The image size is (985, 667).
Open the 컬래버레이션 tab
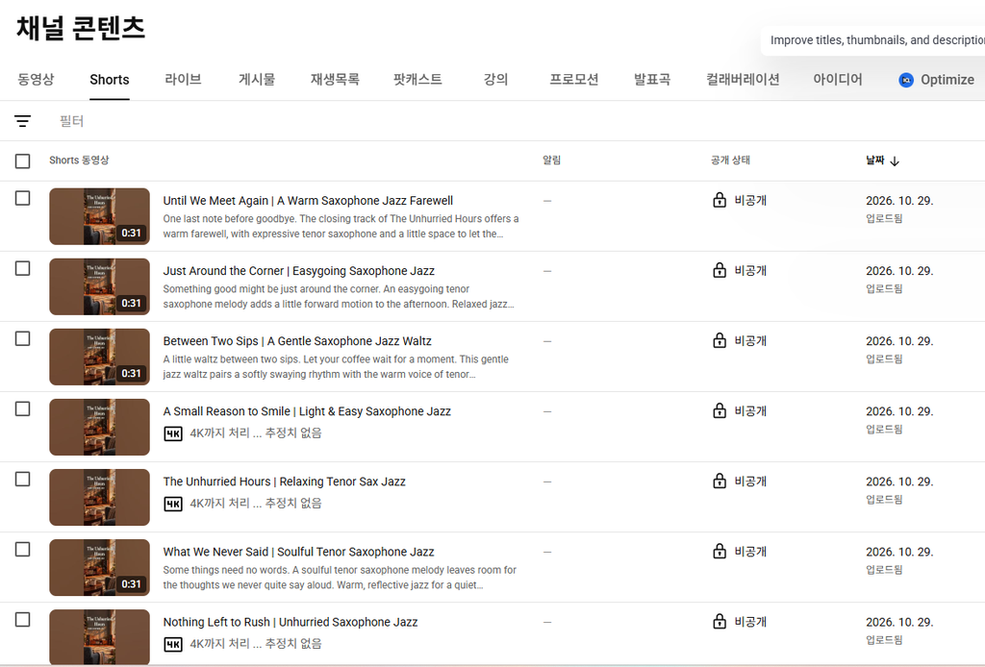tap(743, 80)
